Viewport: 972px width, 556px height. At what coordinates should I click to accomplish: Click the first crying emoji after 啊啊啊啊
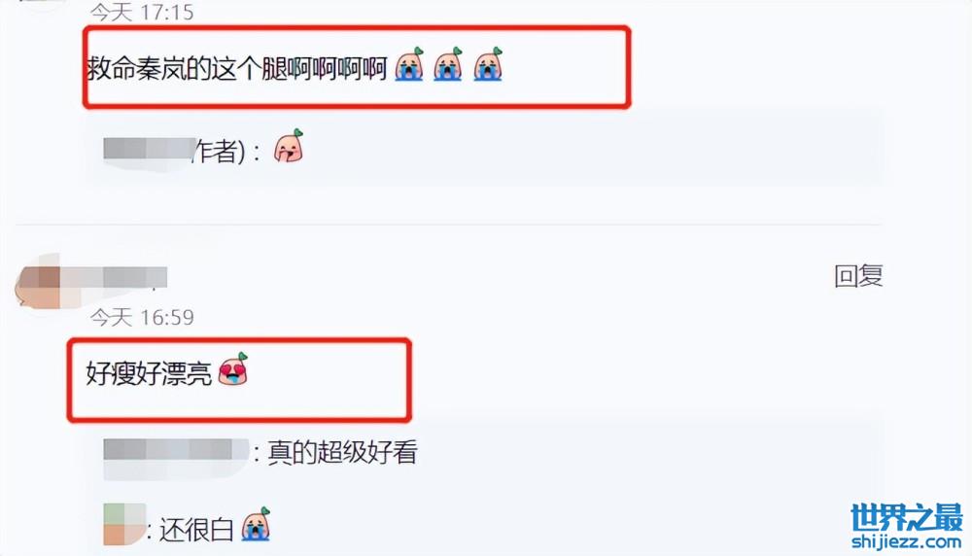pyautogui.click(x=410, y=64)
